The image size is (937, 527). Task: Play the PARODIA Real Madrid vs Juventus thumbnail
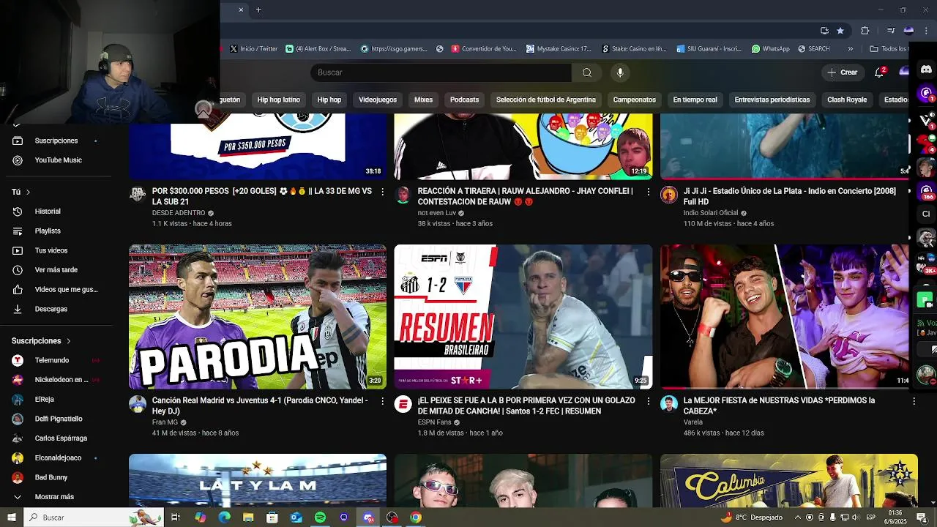tap(258, 317)
